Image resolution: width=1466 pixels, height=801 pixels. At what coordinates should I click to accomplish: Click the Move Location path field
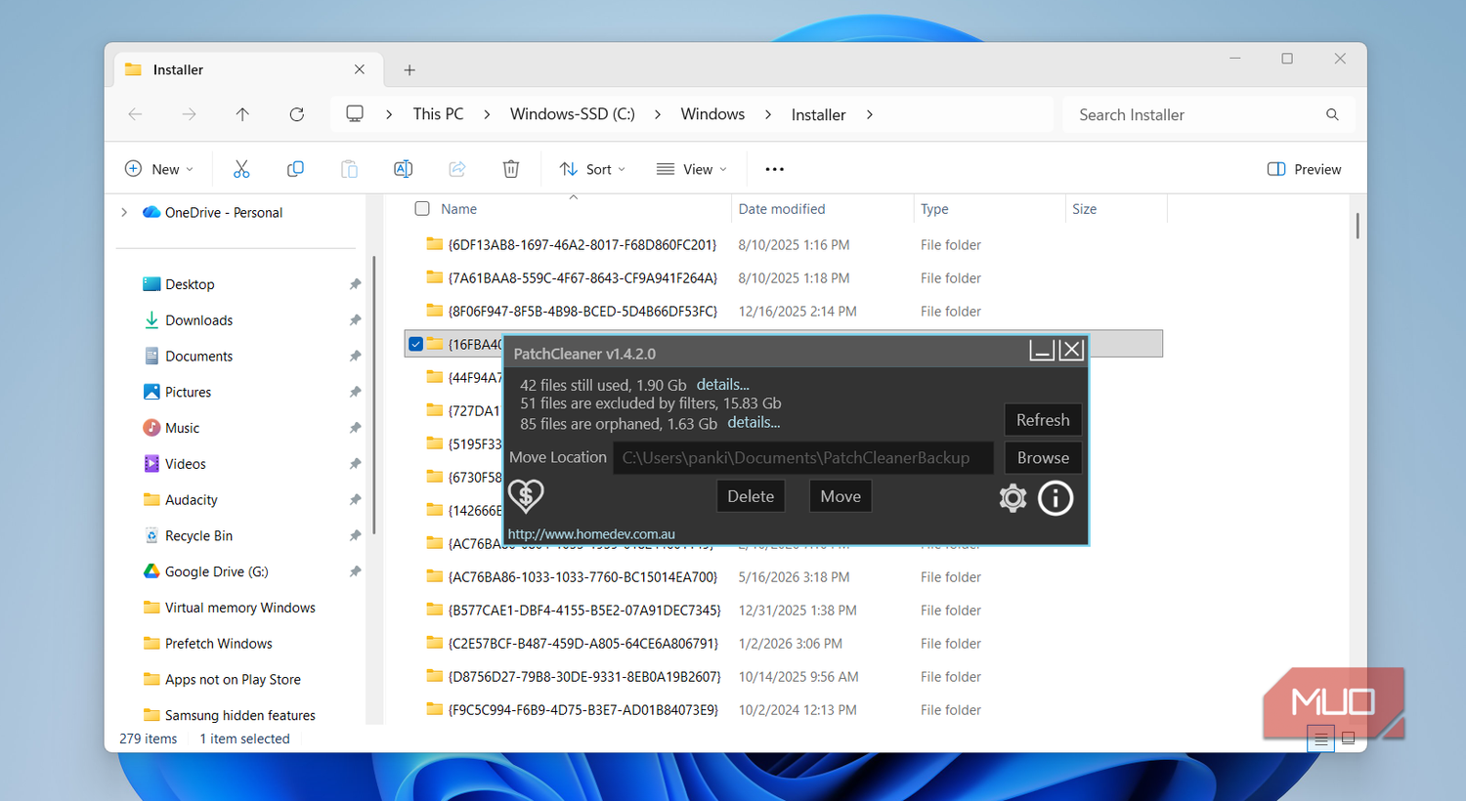point(803,458)
